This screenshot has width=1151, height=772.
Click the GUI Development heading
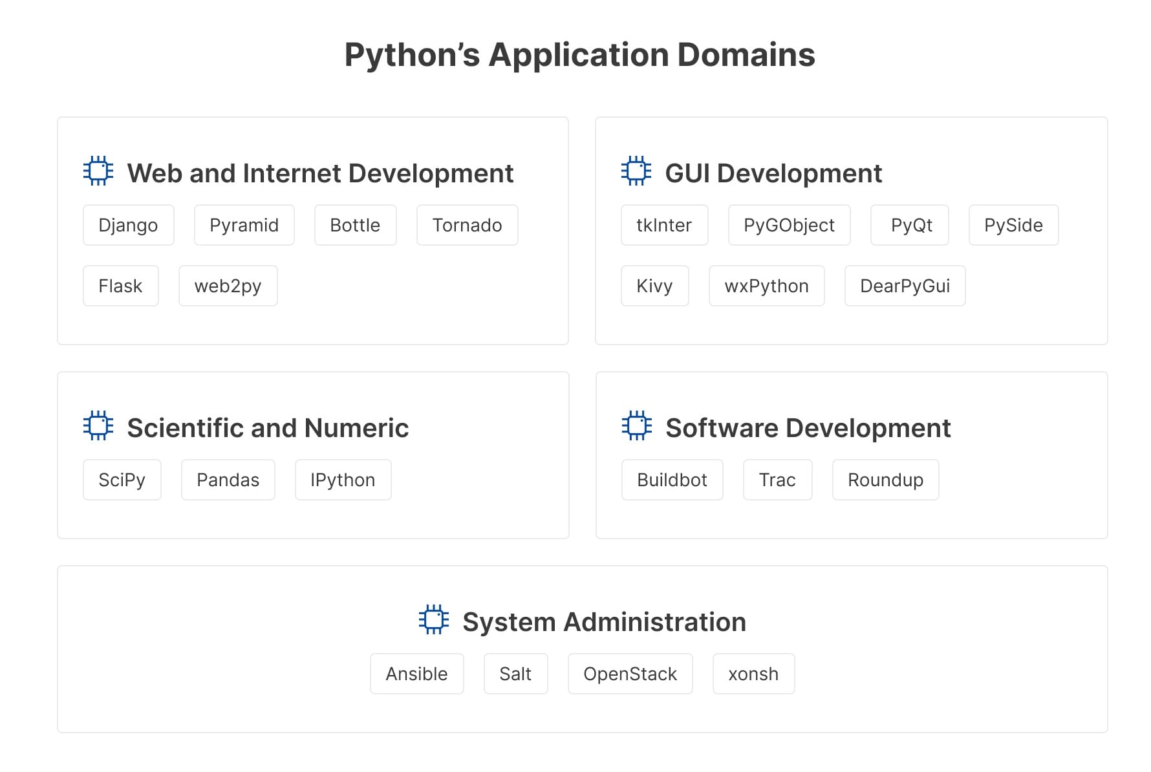pos(773,173)
